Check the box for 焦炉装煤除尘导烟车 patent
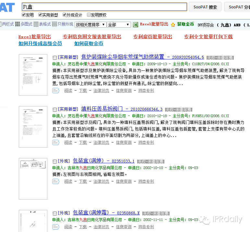The height and width of the screenshot is (232, 250). tap(55, 58)
